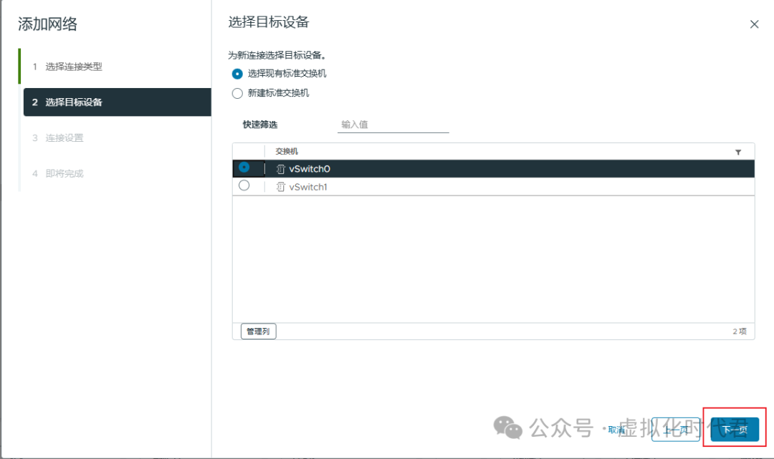
Task: Select the 新建标准交换机 radio button
Action: click(x=236, y=92)
